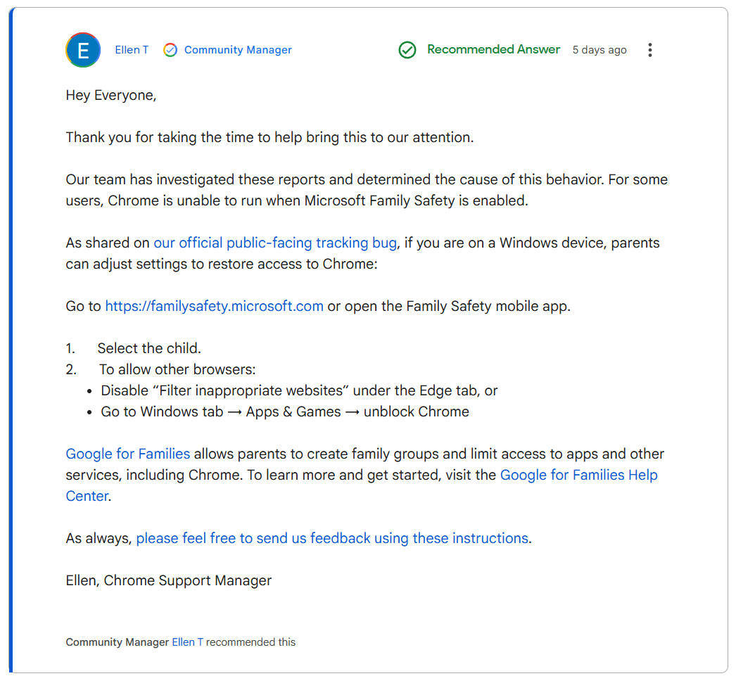Click the '5 days ago' timestamp
This screenshot has width=736, height=676.
[x=599, y=50]
